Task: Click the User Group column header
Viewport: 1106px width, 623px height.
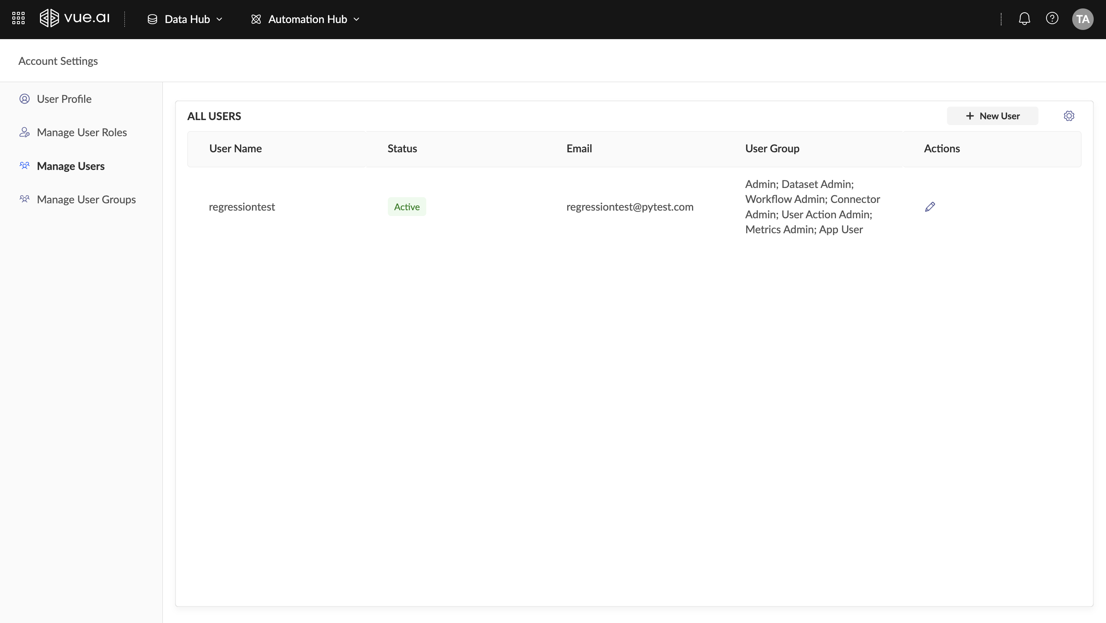Action: tap(772, 148)
